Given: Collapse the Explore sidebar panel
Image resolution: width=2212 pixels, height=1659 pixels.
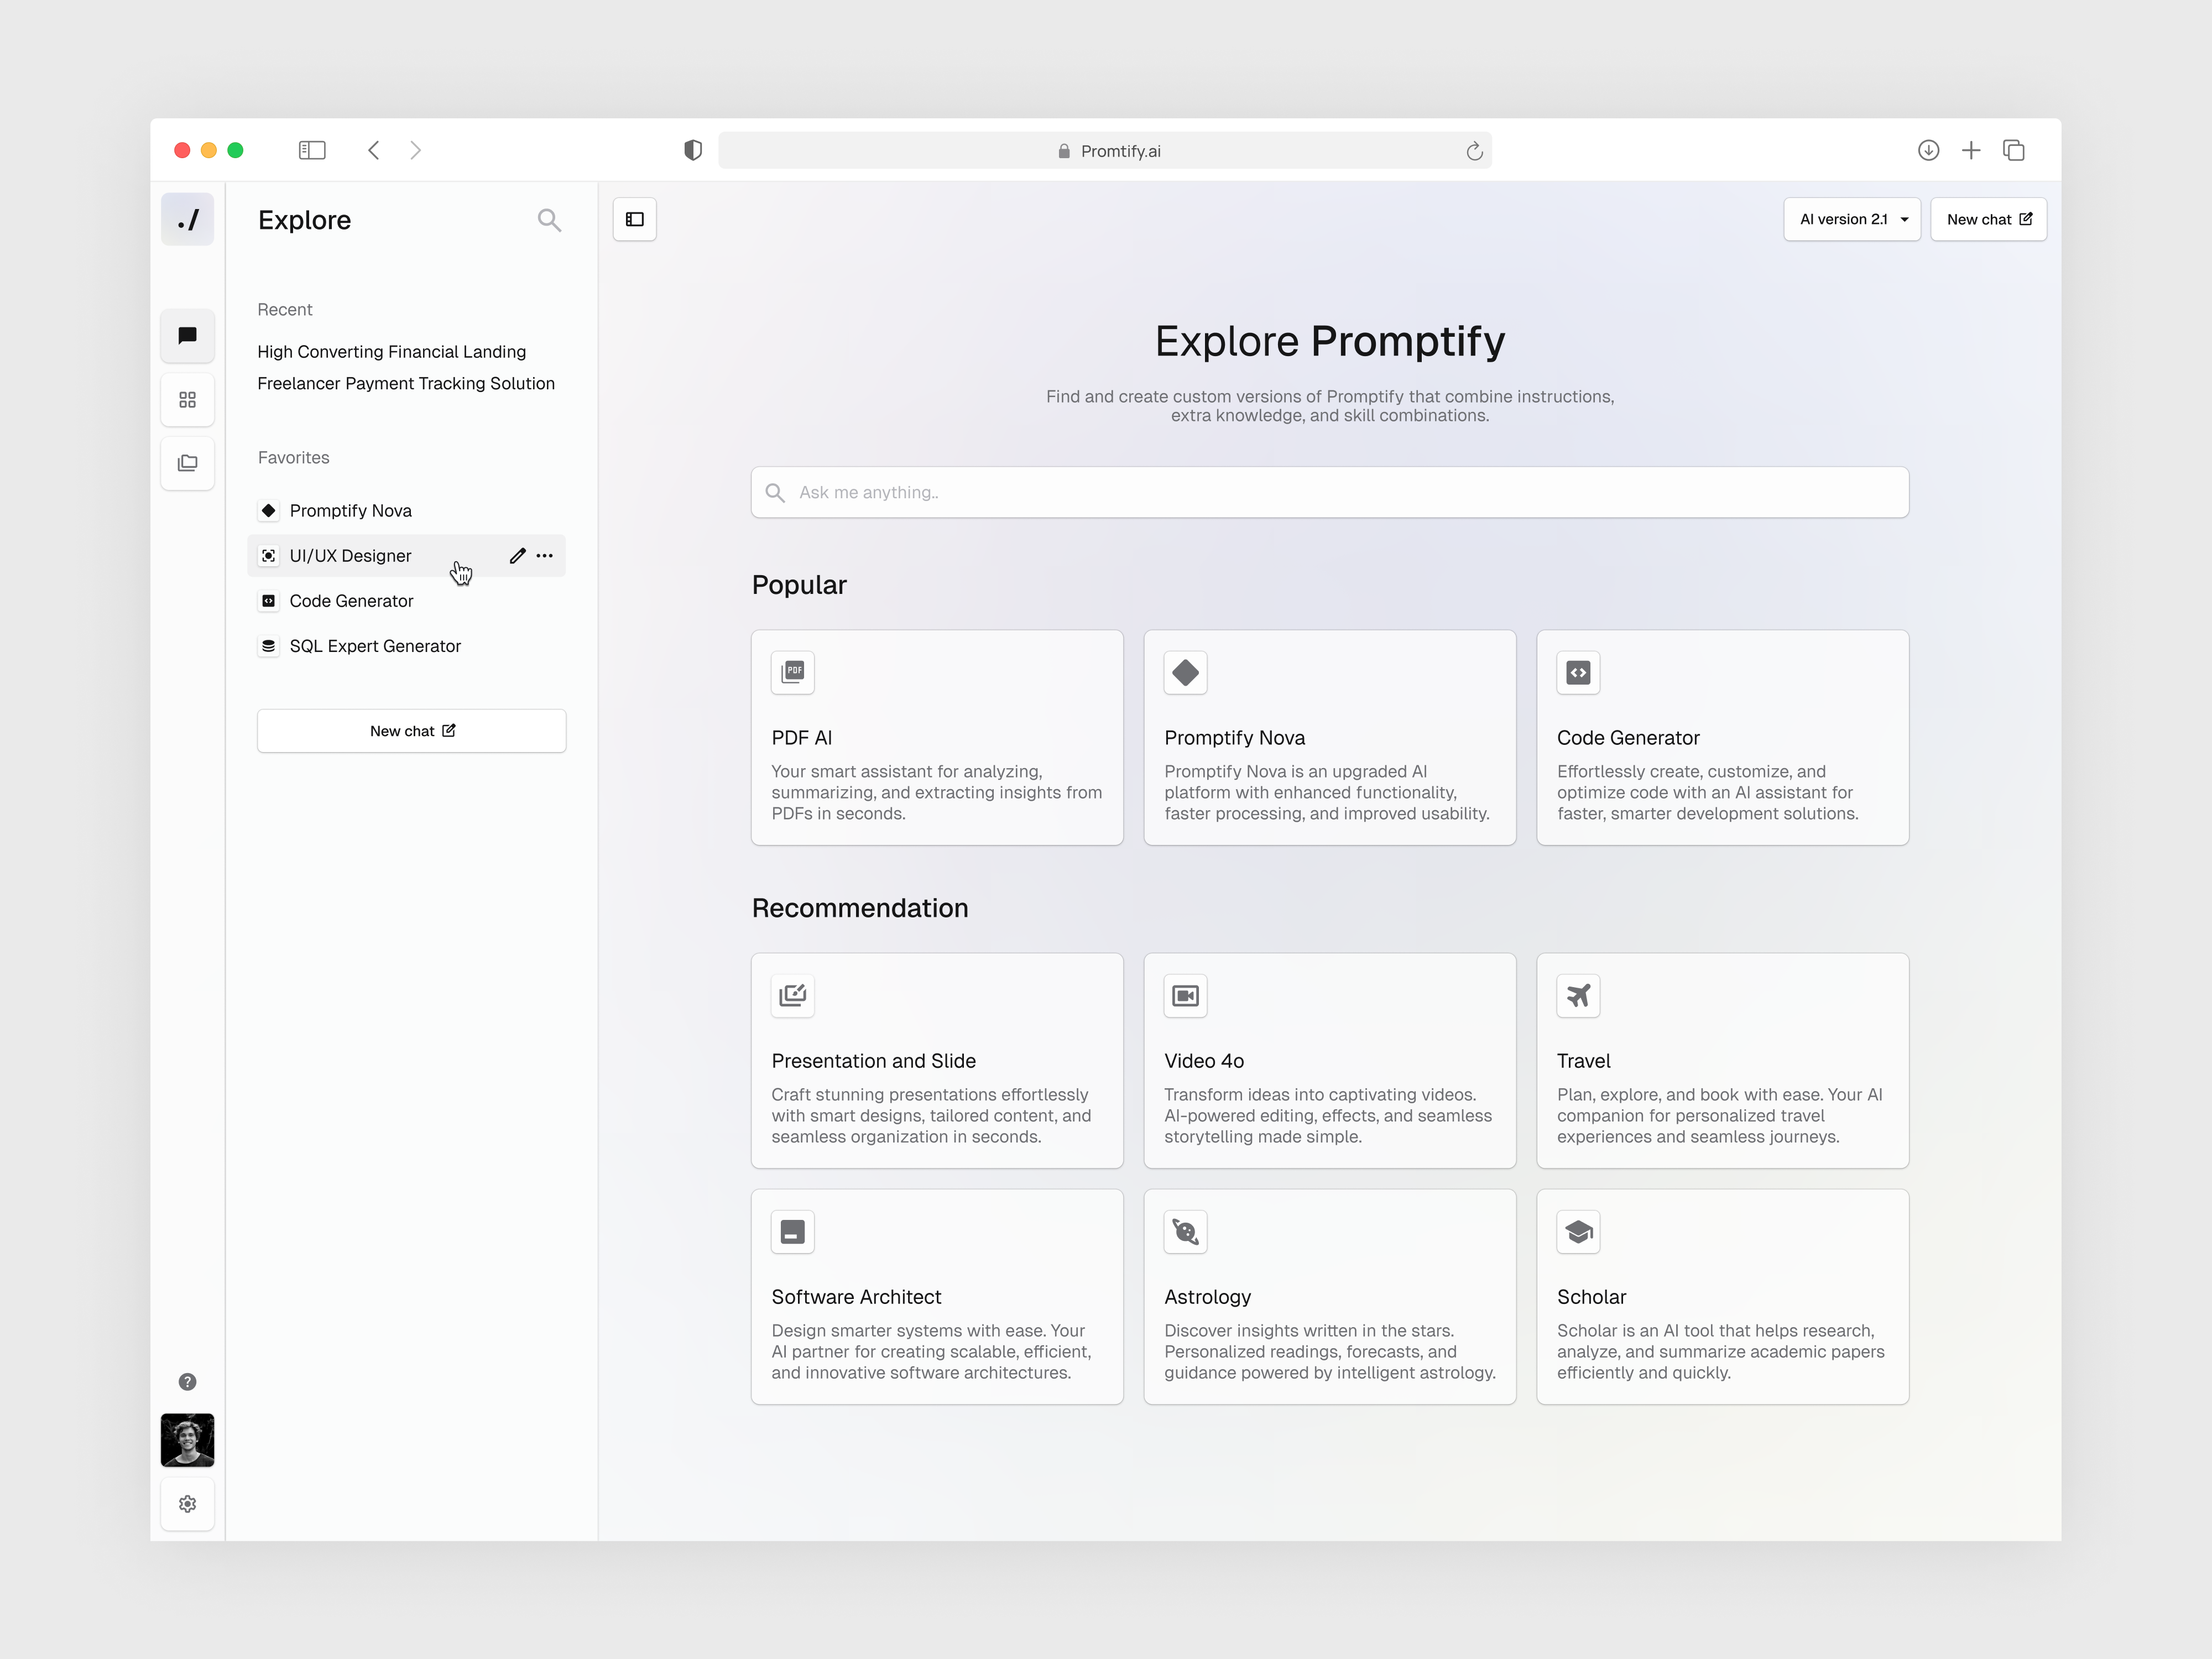Looking at the screenshot, I should click(634, 219).
